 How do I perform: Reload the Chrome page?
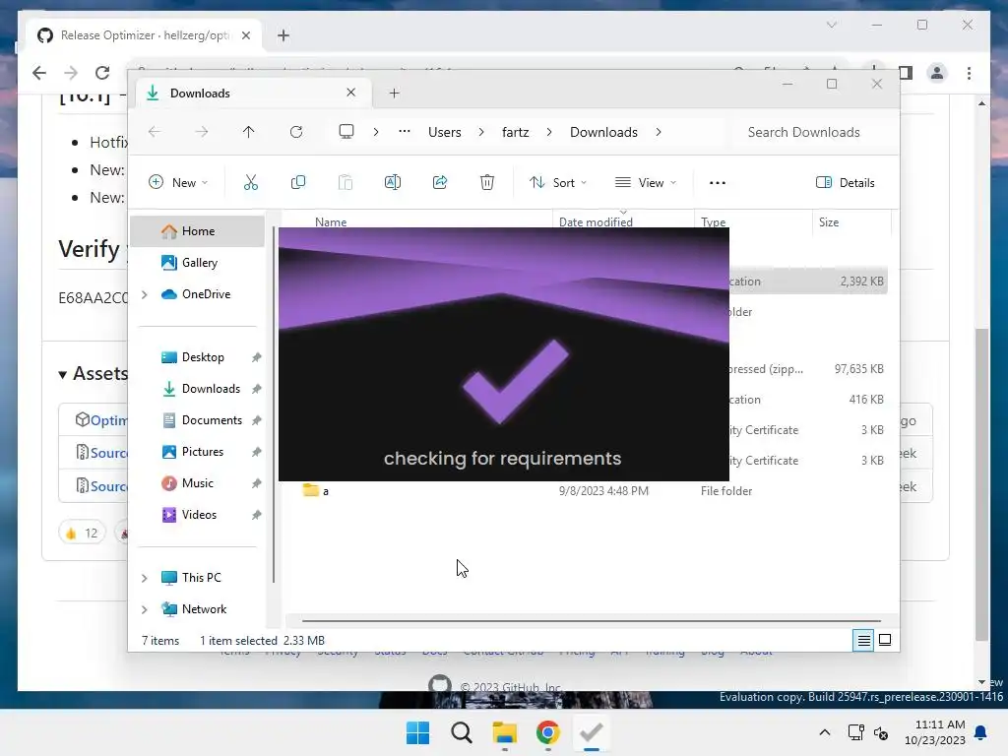(x=102, y=73)
